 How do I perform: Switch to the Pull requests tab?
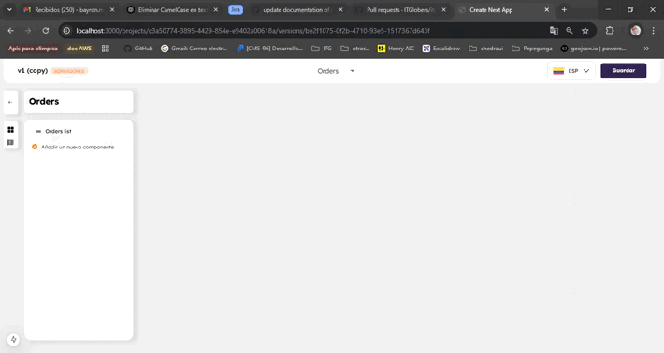pos(400,9)
